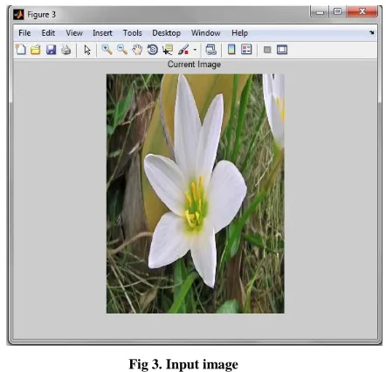The height and width of the screenshot is (372, 386).
Task: Toggle the Brush data tool
Action: pyautogui.click(x=183, y=50)
